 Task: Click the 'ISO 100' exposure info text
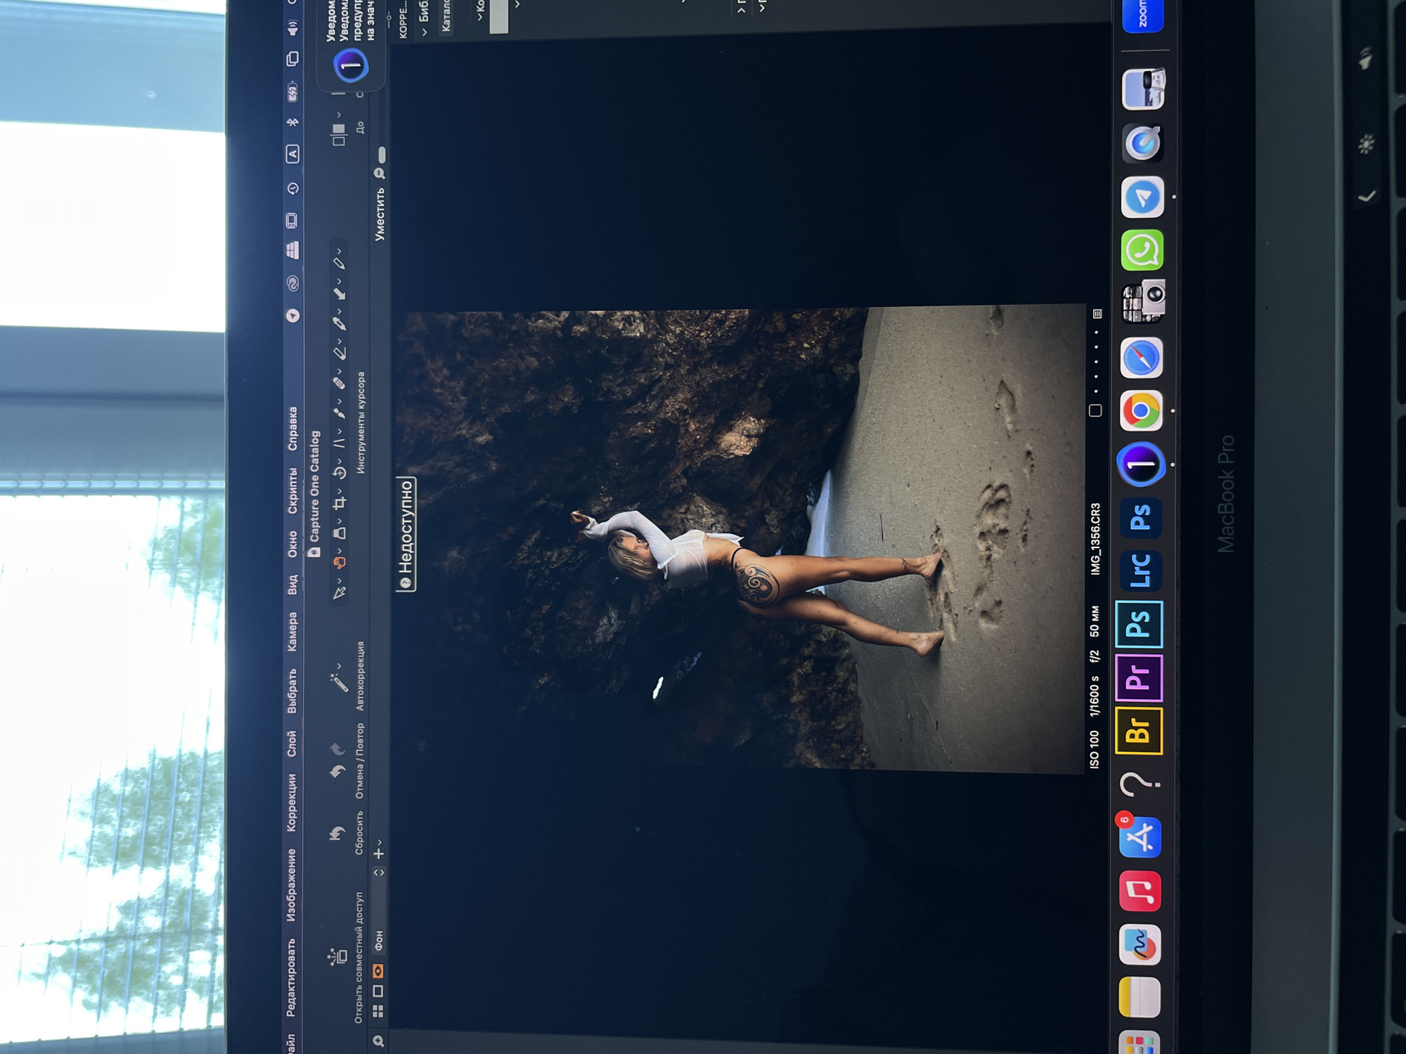(1095, 750)
